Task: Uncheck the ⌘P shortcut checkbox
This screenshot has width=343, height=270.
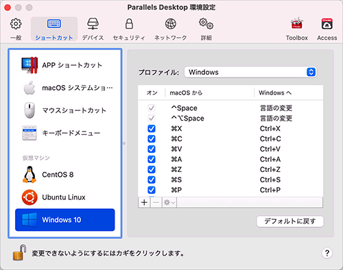Action: (152, 190)
